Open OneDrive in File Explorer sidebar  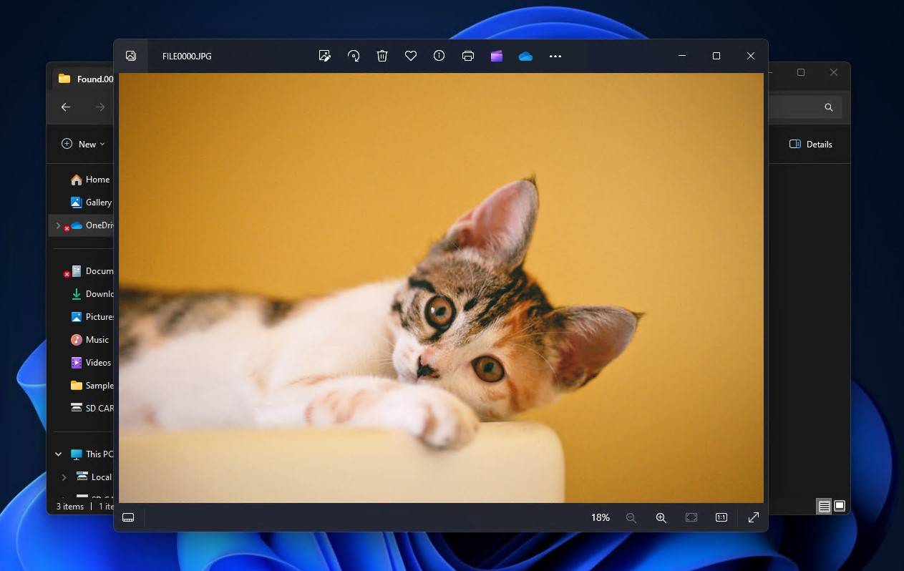(92, 225)
